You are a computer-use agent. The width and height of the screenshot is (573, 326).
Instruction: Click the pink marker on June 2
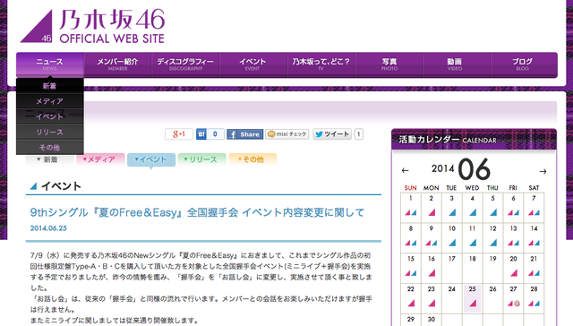[x=432, y=212]
